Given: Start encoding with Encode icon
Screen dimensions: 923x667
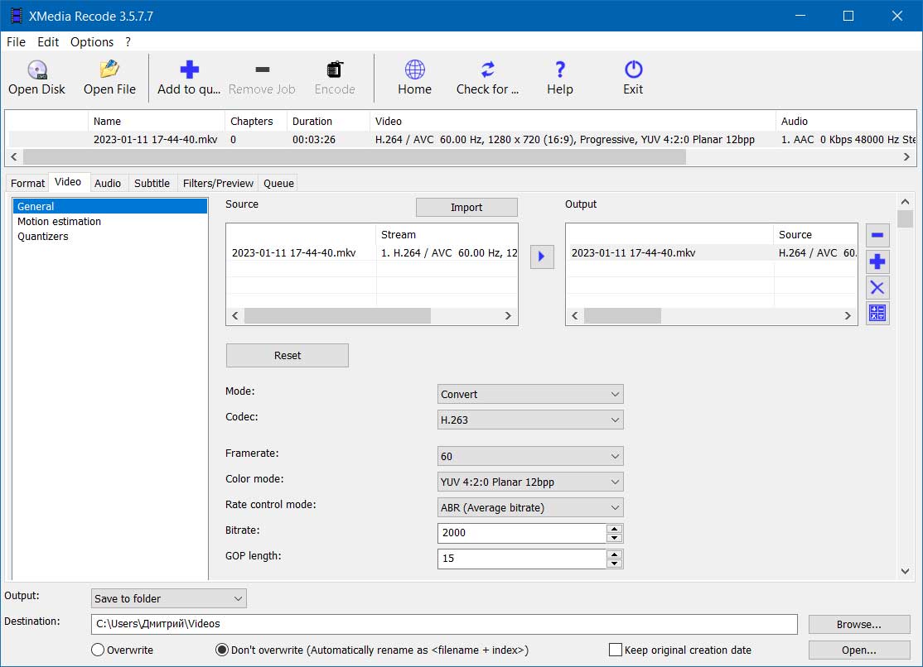Looking at the screenshot, I should 335,78.
